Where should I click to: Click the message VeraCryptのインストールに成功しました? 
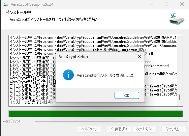click(105, 75)
